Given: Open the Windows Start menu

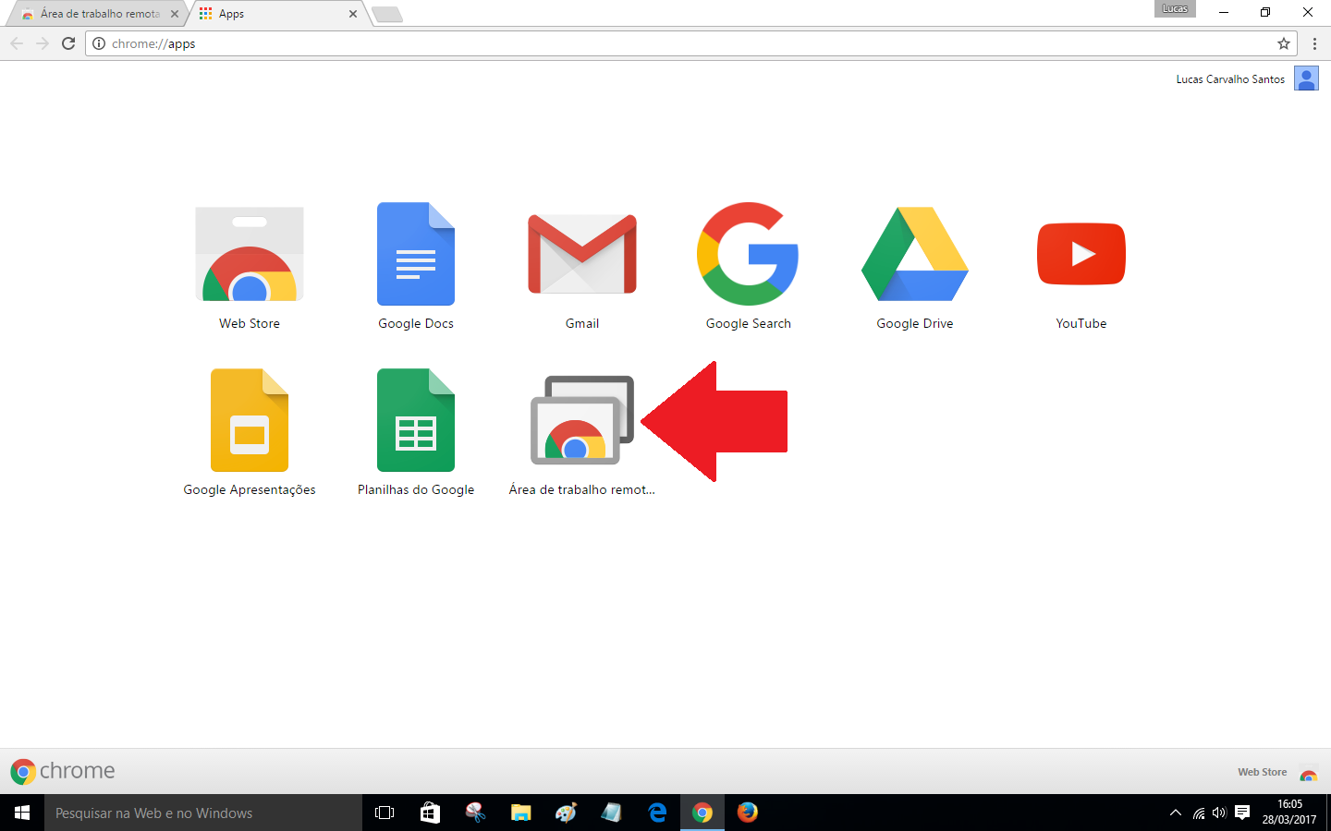Looking at the screenshot, I should click(x=22, y=813).
